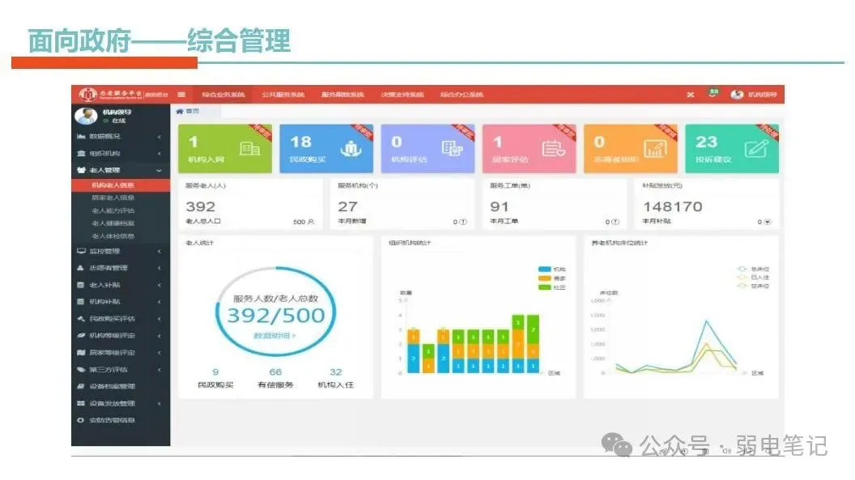Click the people icon beside 老人管理
Viewport: 855px width, 480px height.
coord(81,171)
